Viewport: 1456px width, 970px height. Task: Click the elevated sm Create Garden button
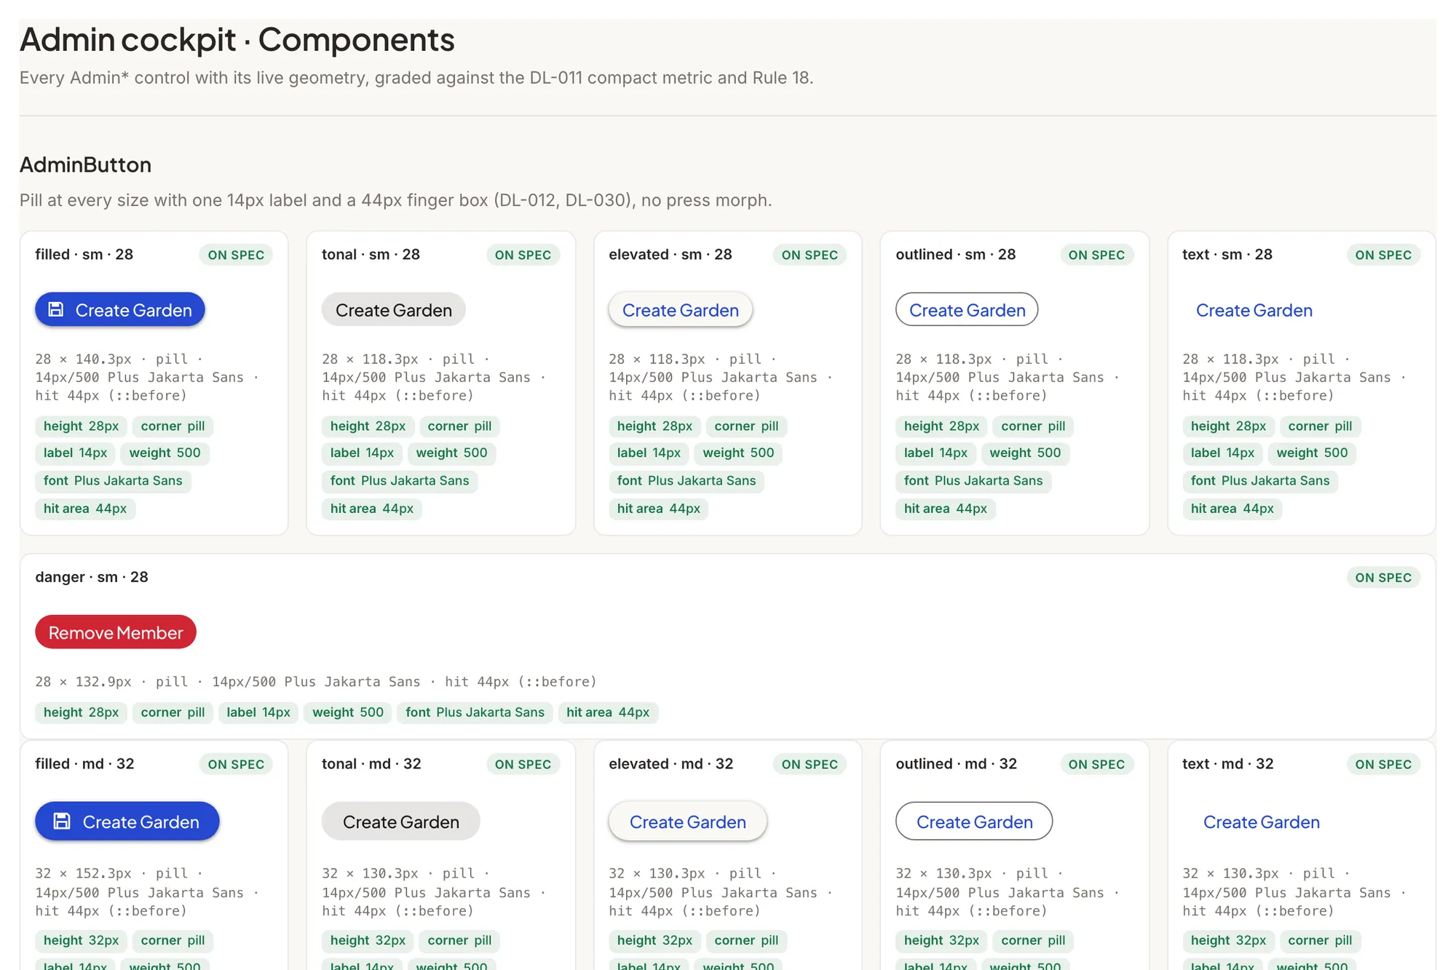coord(680,310)
